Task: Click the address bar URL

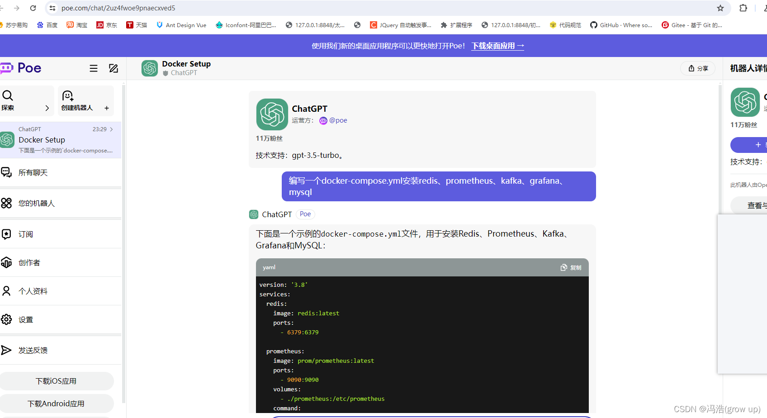Action: coord(118,8)
